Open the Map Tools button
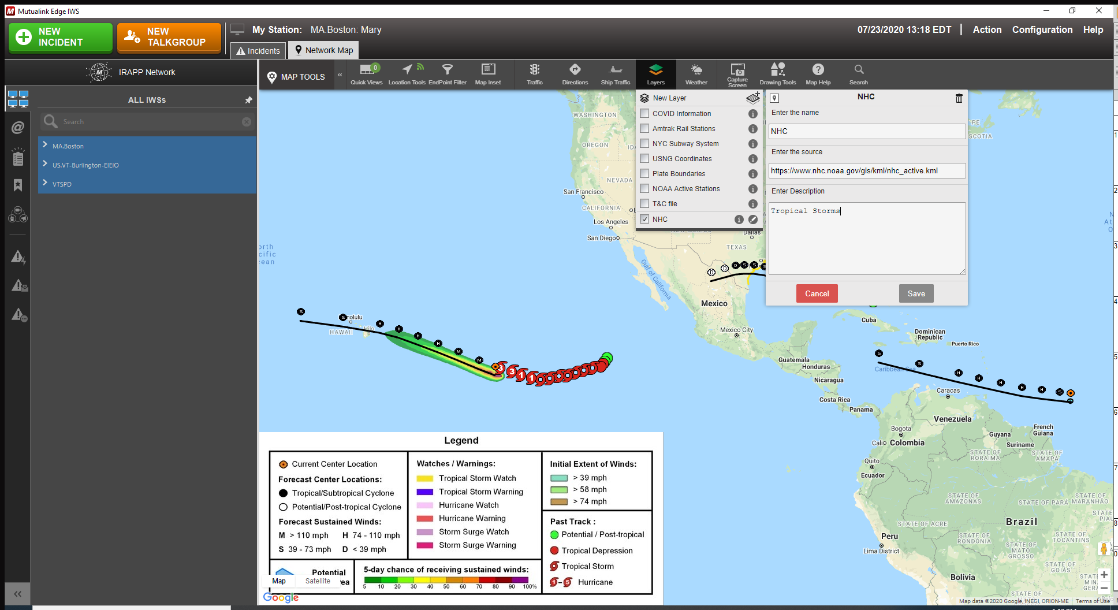1118x610 pixels. pos(296,77)
